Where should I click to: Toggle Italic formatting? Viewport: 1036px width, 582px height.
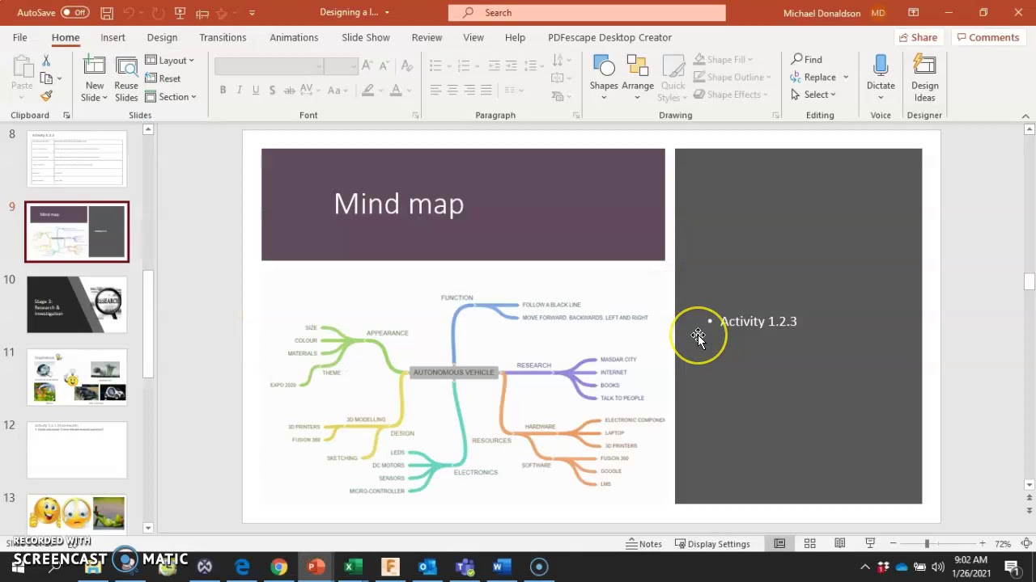[239, 90]
